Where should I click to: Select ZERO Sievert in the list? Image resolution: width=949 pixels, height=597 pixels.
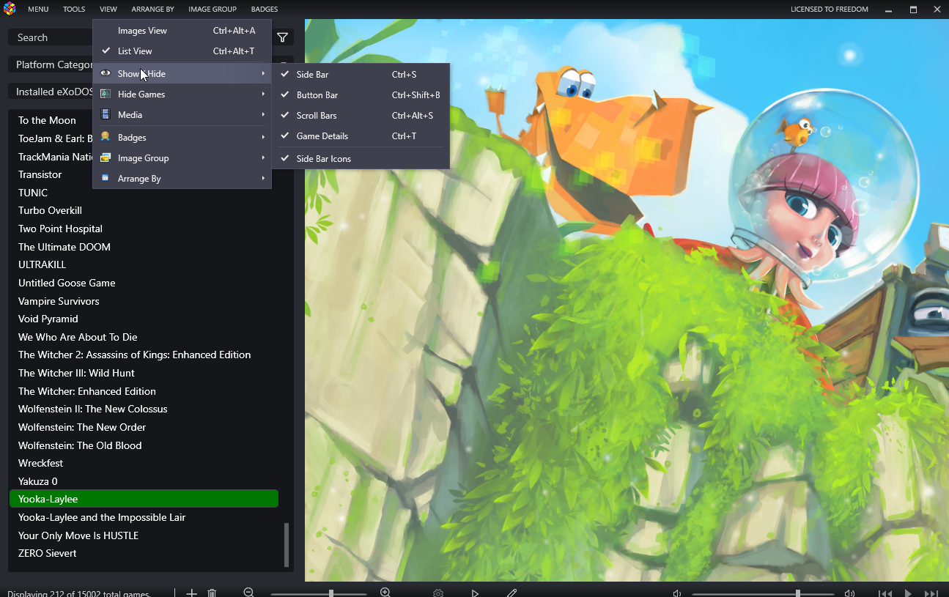[x=144, y=553]
